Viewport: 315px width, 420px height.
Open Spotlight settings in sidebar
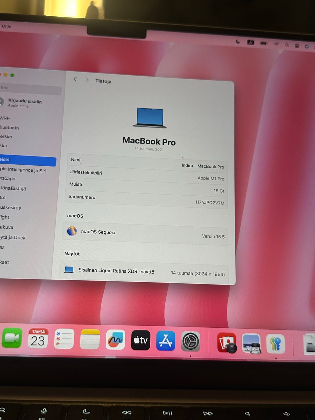click(5, 217)
